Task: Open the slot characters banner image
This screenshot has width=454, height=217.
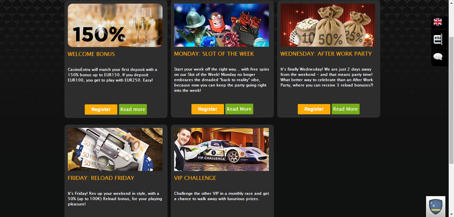Action: (221, 25)
